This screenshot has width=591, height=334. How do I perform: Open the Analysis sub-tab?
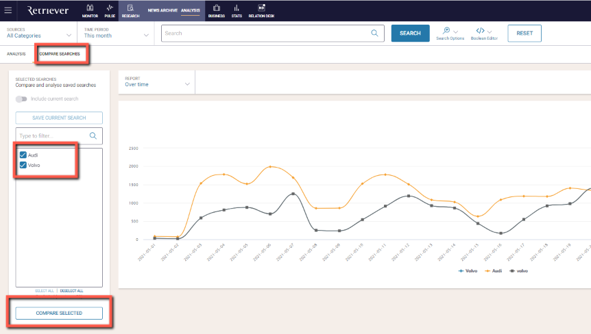[16, 54]
